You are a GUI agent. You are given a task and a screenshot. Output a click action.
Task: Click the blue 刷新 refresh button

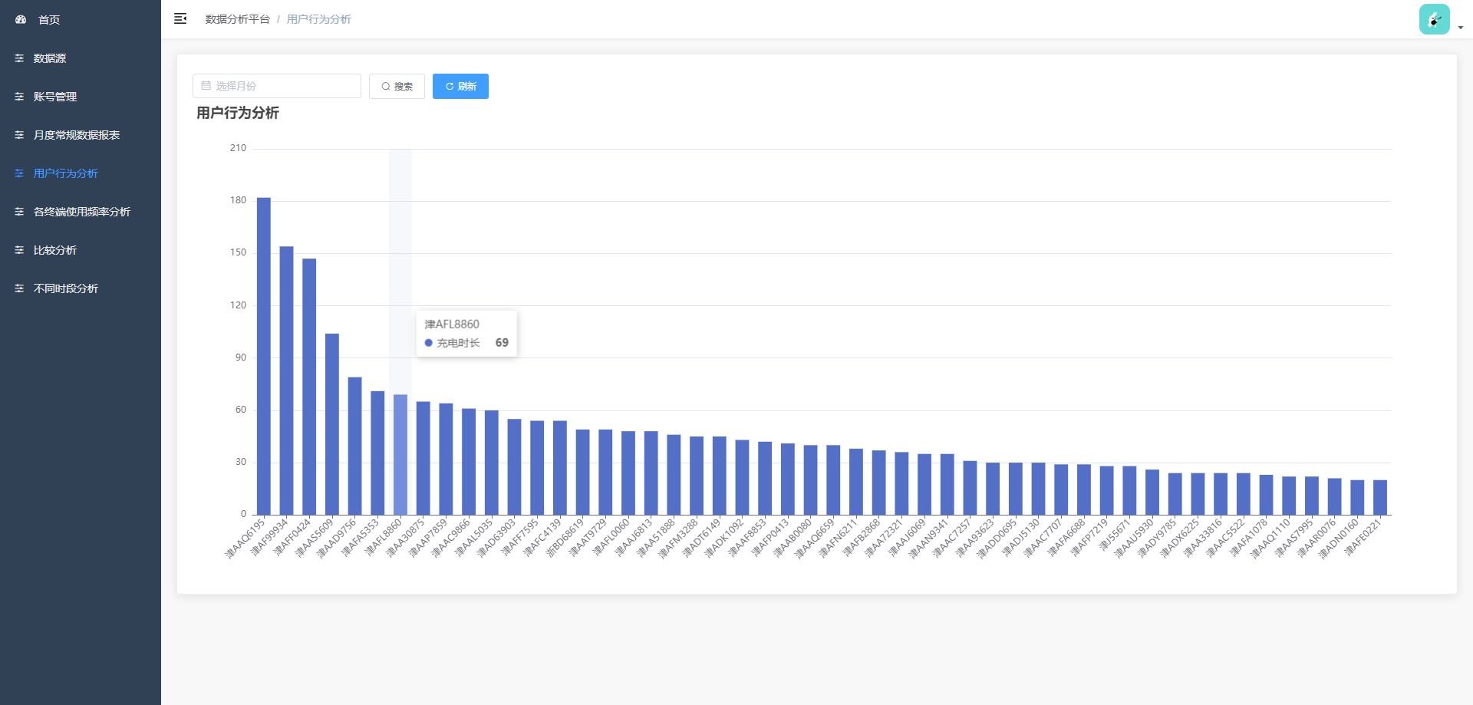tap(460, 86)
